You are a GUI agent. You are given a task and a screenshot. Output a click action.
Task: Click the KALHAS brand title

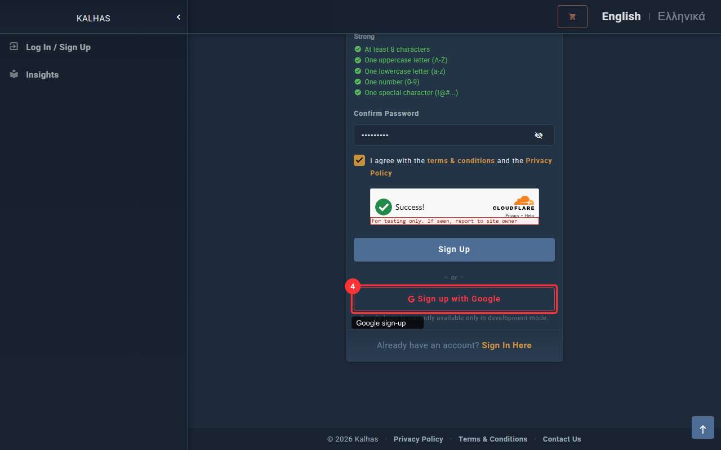pos(94,19)
